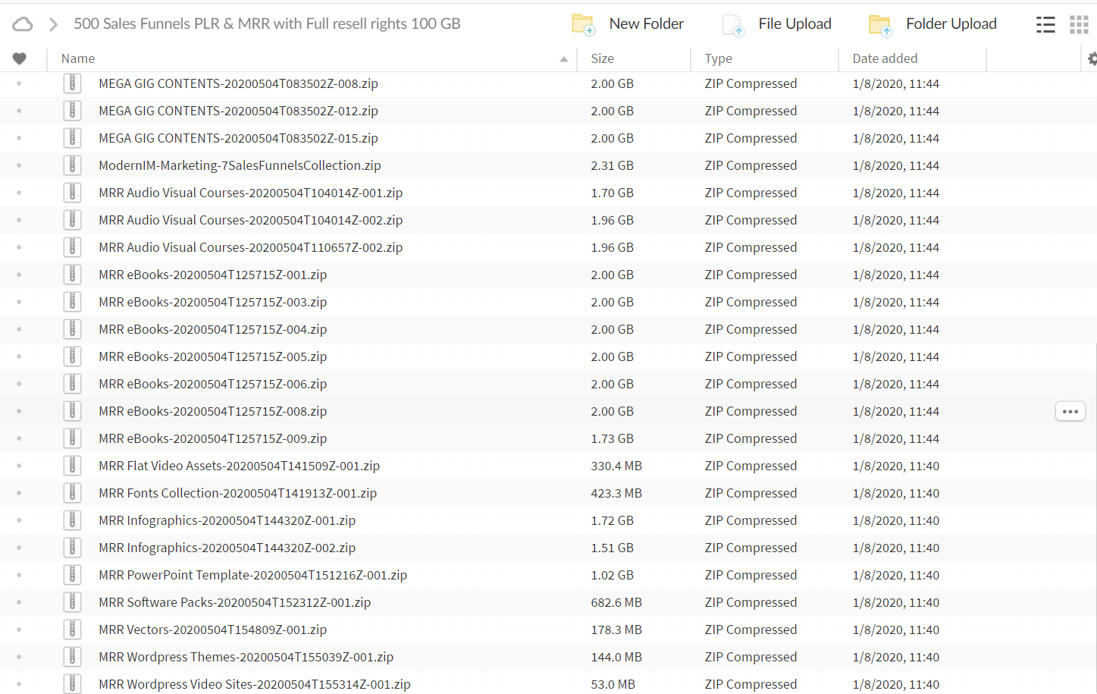Click zip icon for ModernIM-Marketing file

pyautogui.click(x=72, y=165)
